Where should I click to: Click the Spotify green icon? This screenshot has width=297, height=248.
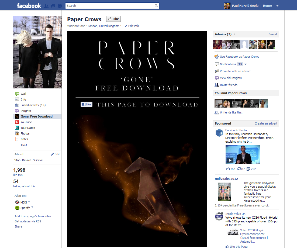(17, 208)
